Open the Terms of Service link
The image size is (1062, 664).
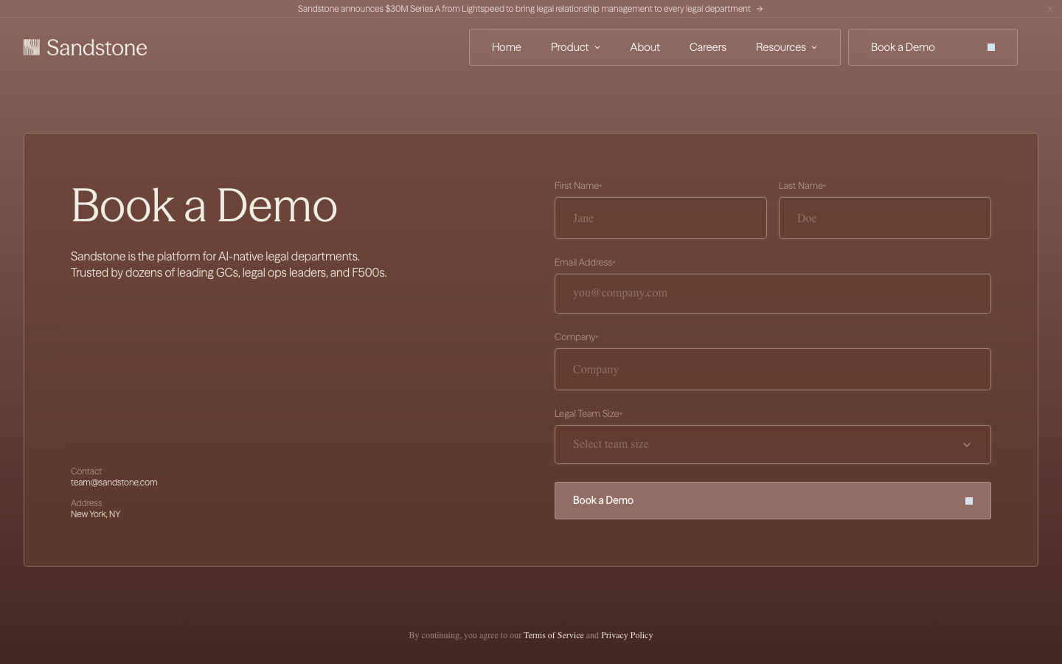[x=553, y=635]
